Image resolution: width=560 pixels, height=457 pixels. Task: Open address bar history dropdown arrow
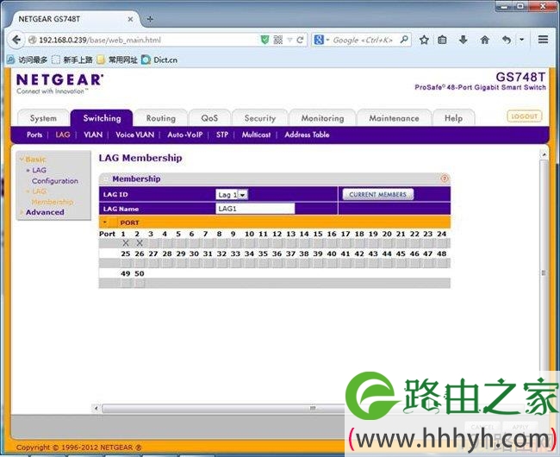pos(289,40)
